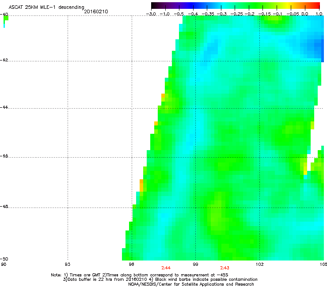Viewport: 327px width, 287px height.
Task: Click the red time stamp 2:43
Action: [x=224, y=268]
